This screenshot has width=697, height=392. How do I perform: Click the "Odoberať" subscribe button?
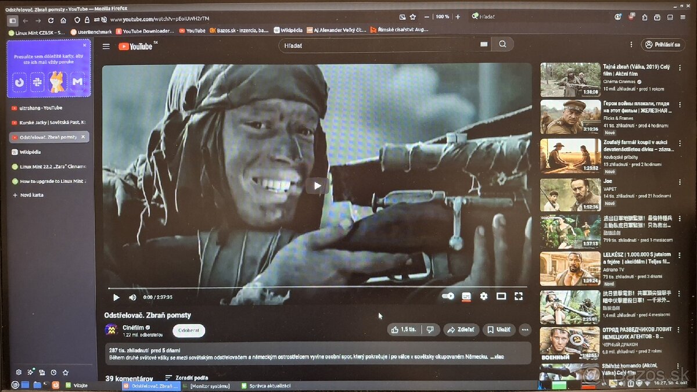coord(189,330)
